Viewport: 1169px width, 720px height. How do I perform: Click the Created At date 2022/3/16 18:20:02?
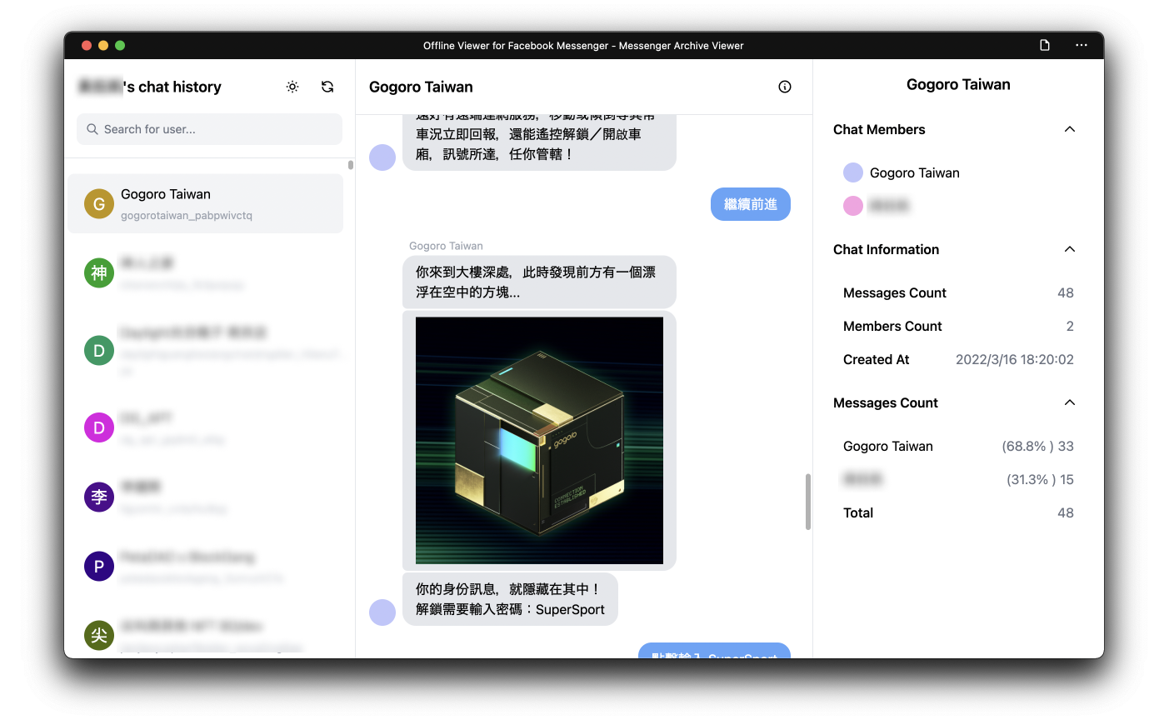[x=1015, y=359]
